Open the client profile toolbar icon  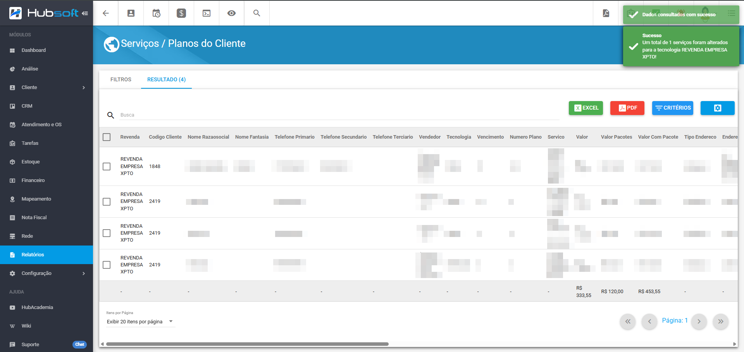click(131, 13)
